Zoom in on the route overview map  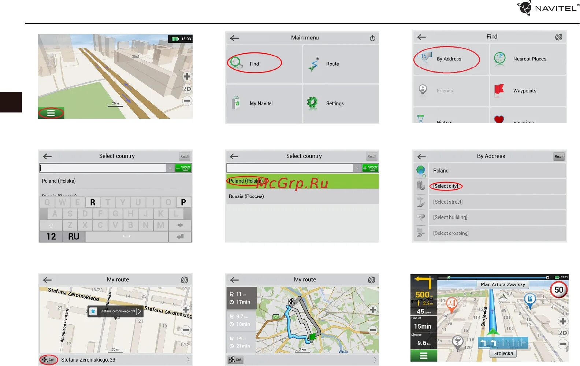click(x=373, y=310)
